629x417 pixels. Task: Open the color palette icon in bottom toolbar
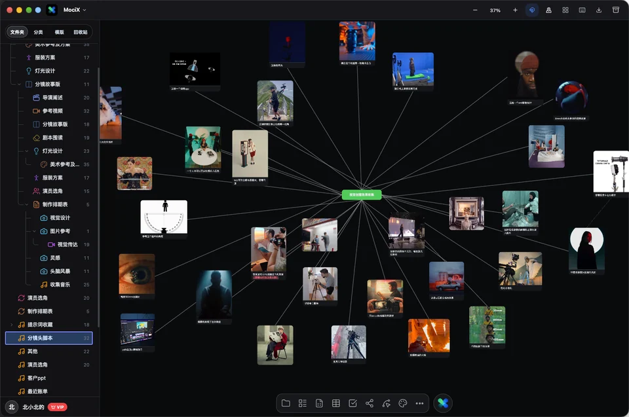(x=403, y=403)
